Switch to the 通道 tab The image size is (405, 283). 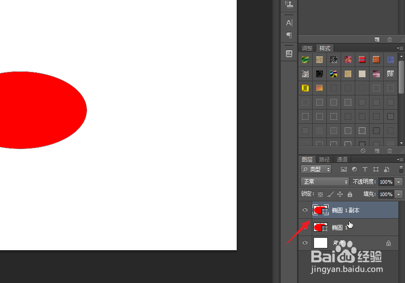pos(342,159)
